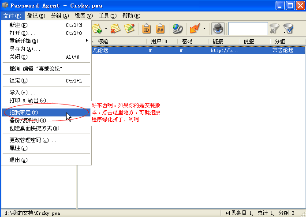Sort by the 分组 column header

click(x=287, y=41)
